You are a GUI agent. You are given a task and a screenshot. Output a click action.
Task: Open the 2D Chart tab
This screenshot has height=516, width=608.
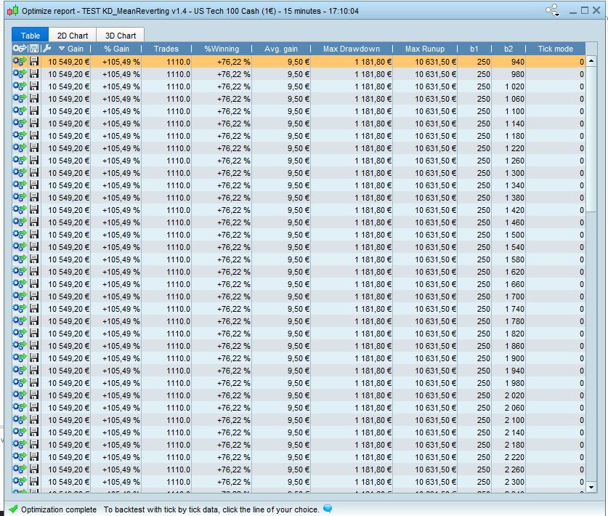(73, 36)
